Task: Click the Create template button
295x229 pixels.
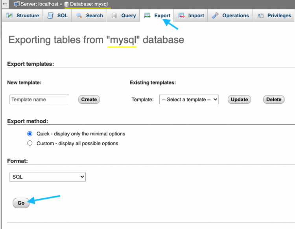Action: coord(89,100)
